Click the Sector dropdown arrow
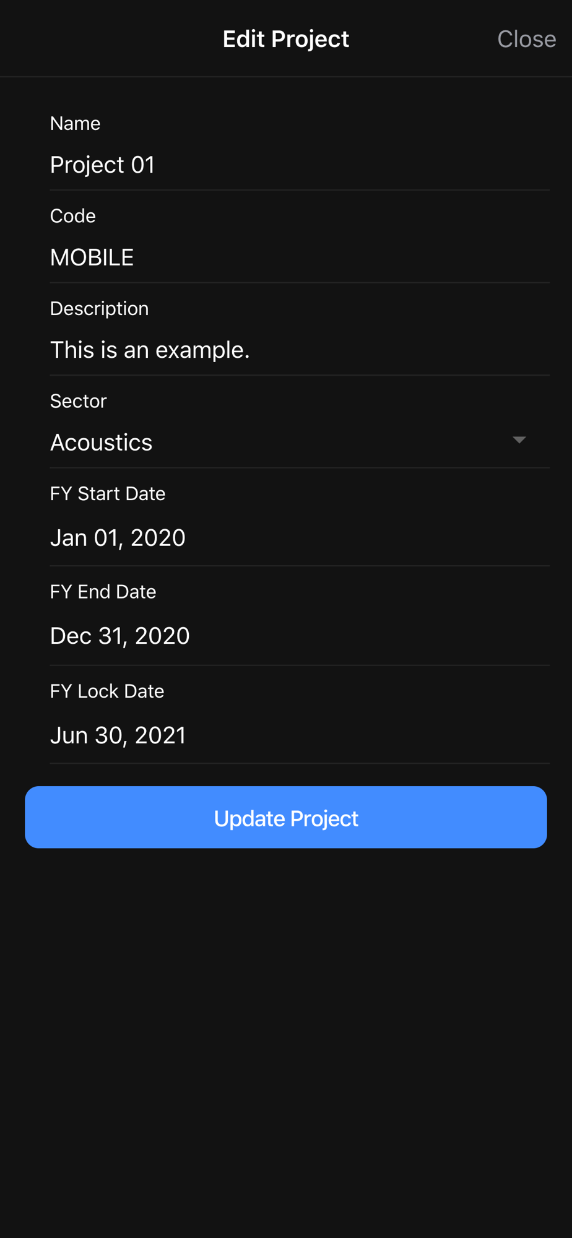 point(519,440)
